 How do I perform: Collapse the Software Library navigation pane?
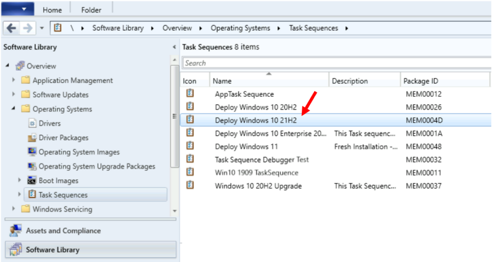[x=174, y=47]
